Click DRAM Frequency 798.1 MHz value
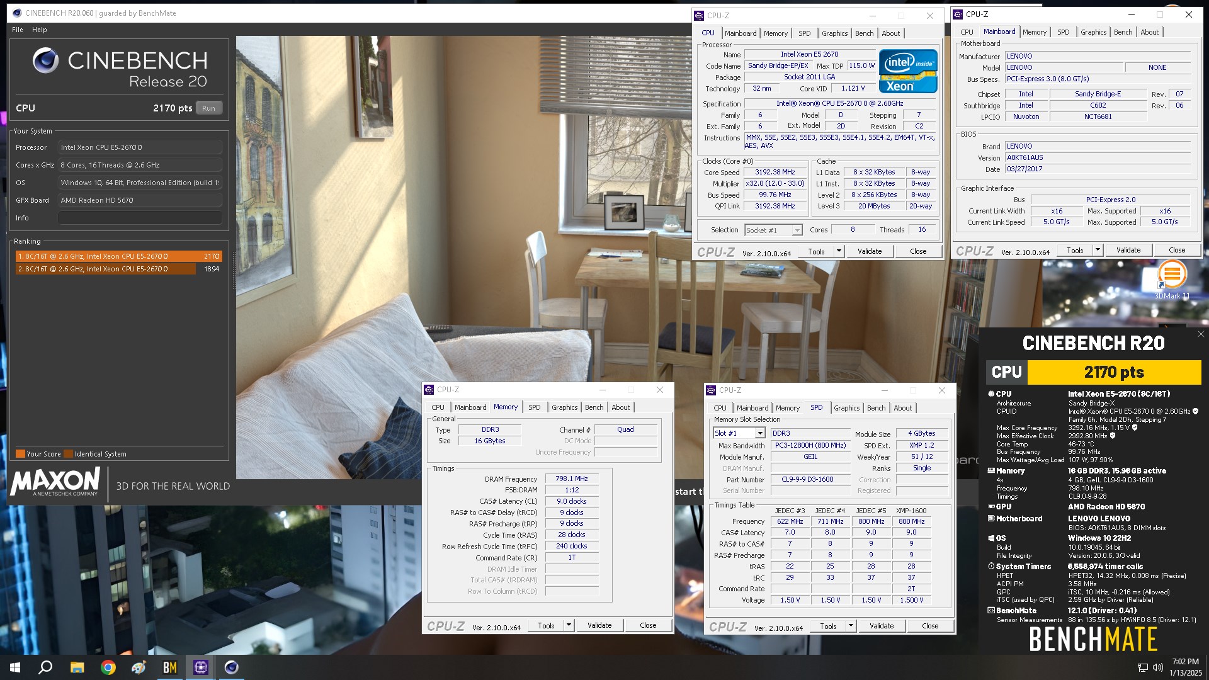Image resolution: width=1209 pixels, height=680 pixels. coord(571,479)
